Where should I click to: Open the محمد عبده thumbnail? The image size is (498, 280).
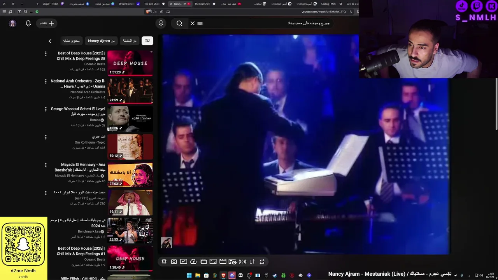pos(130,203)
